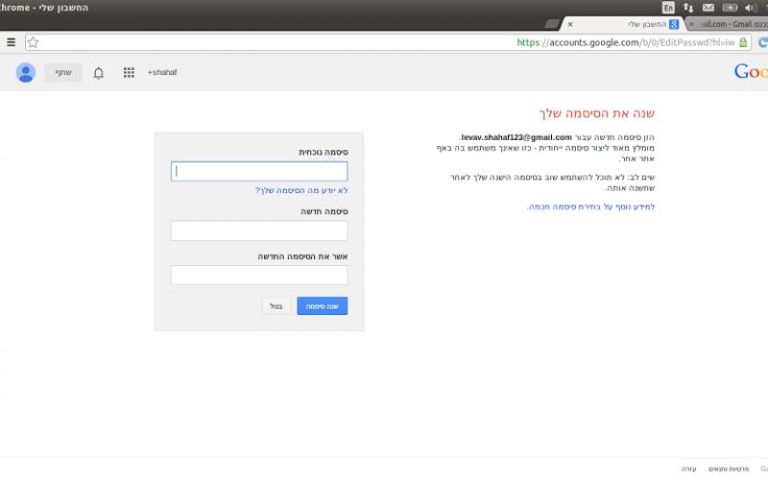Screen dimensions: 768x480
Task: Bookmark this page with the star icon
Action: (x=34, y=42)
